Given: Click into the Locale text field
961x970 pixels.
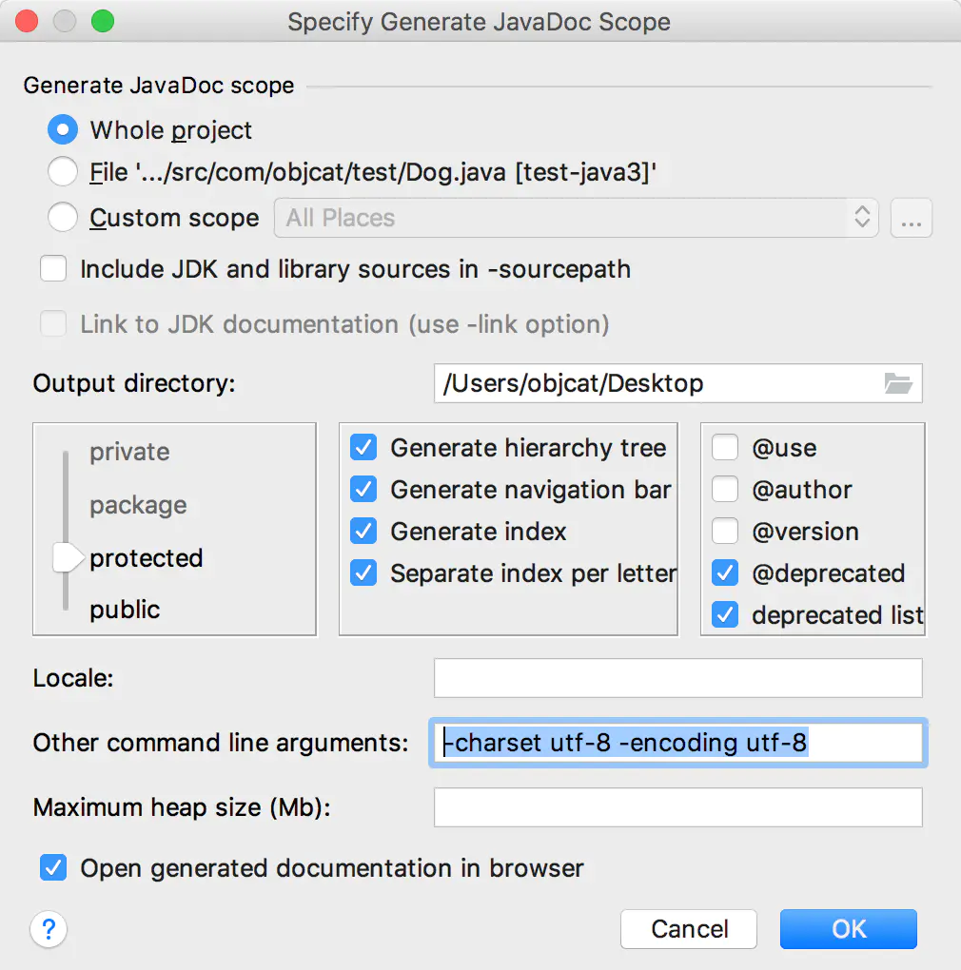Looking at the screenshot, I should 678,678.
